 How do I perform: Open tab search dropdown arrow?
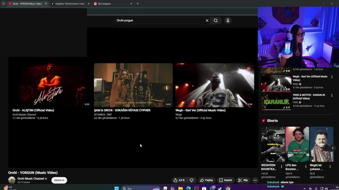point(3,4)
